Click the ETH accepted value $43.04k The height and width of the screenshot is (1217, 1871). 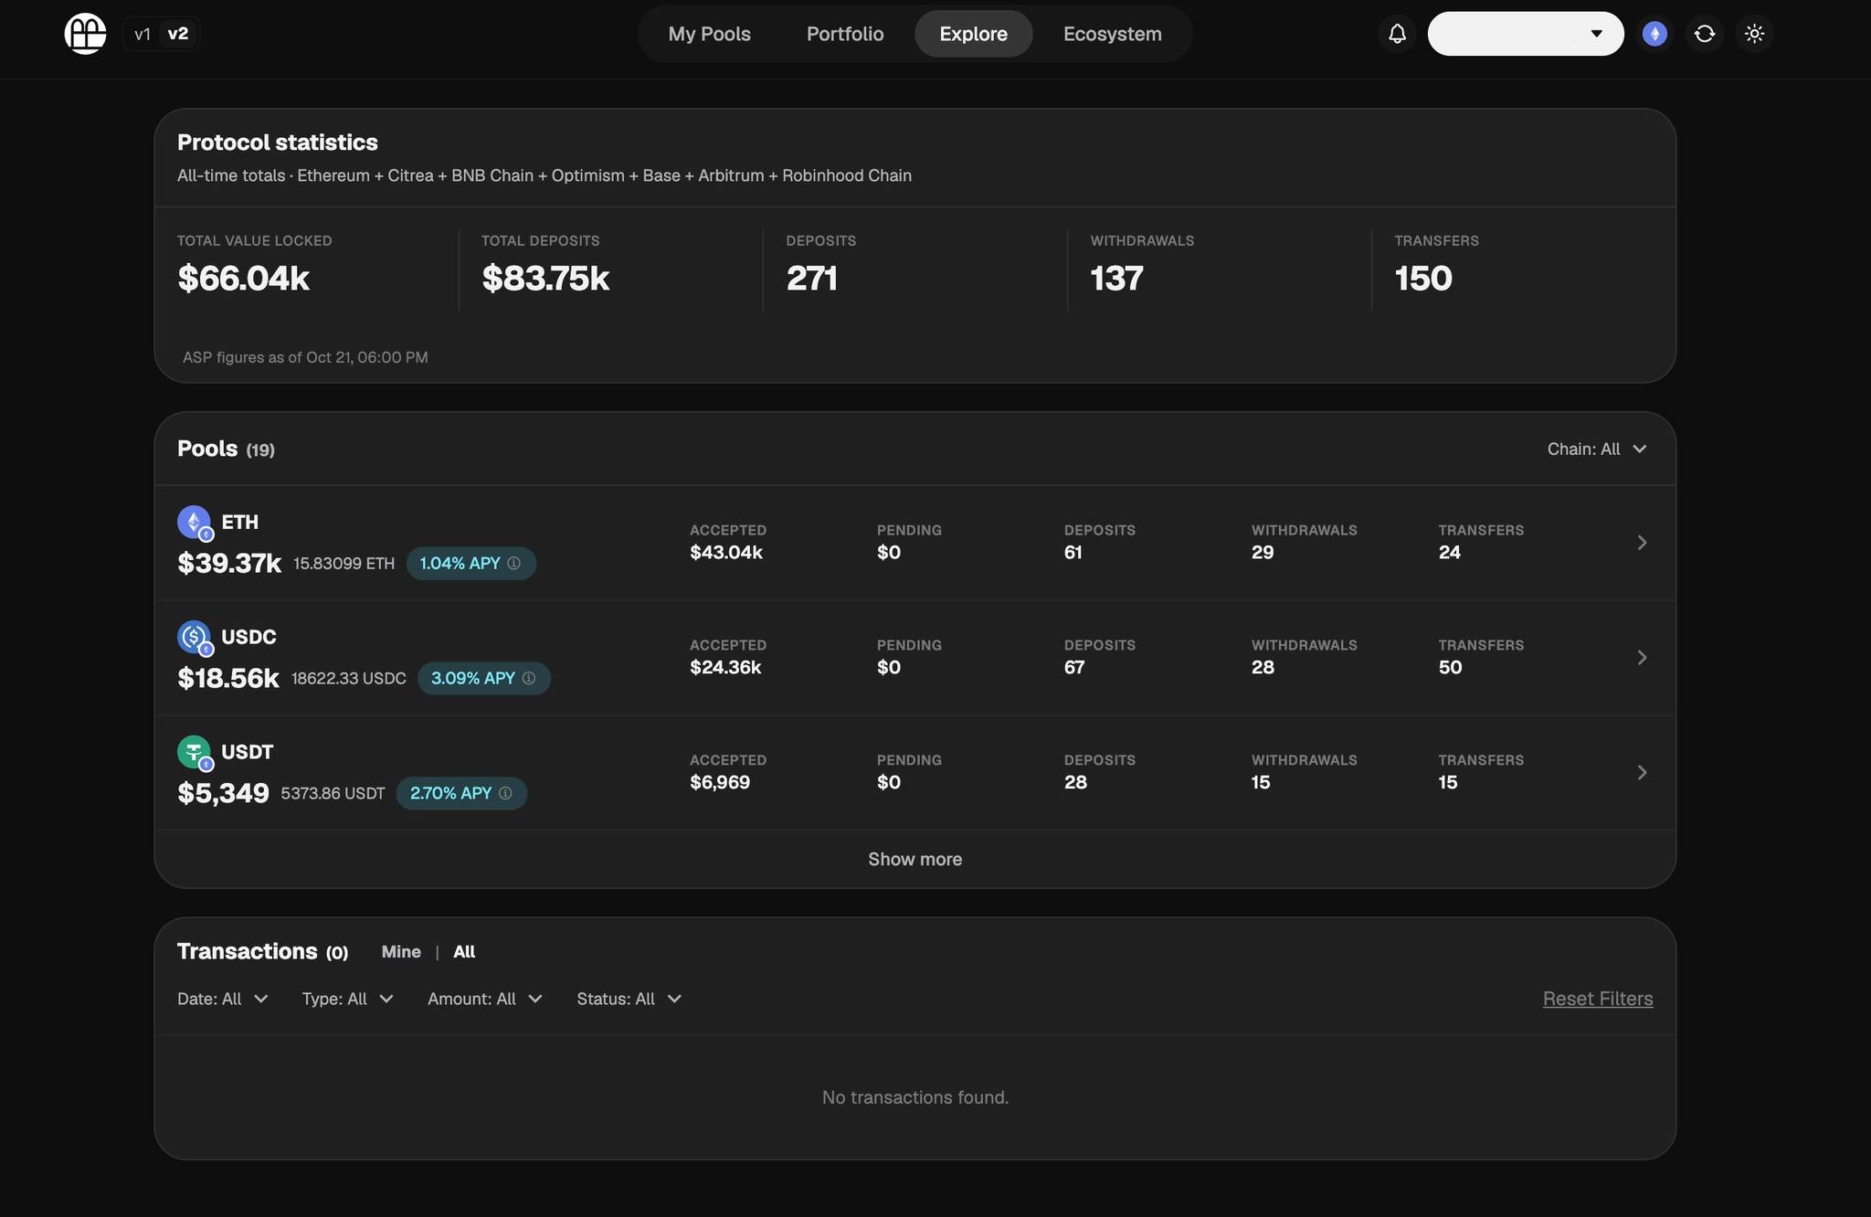pos(726,553)
